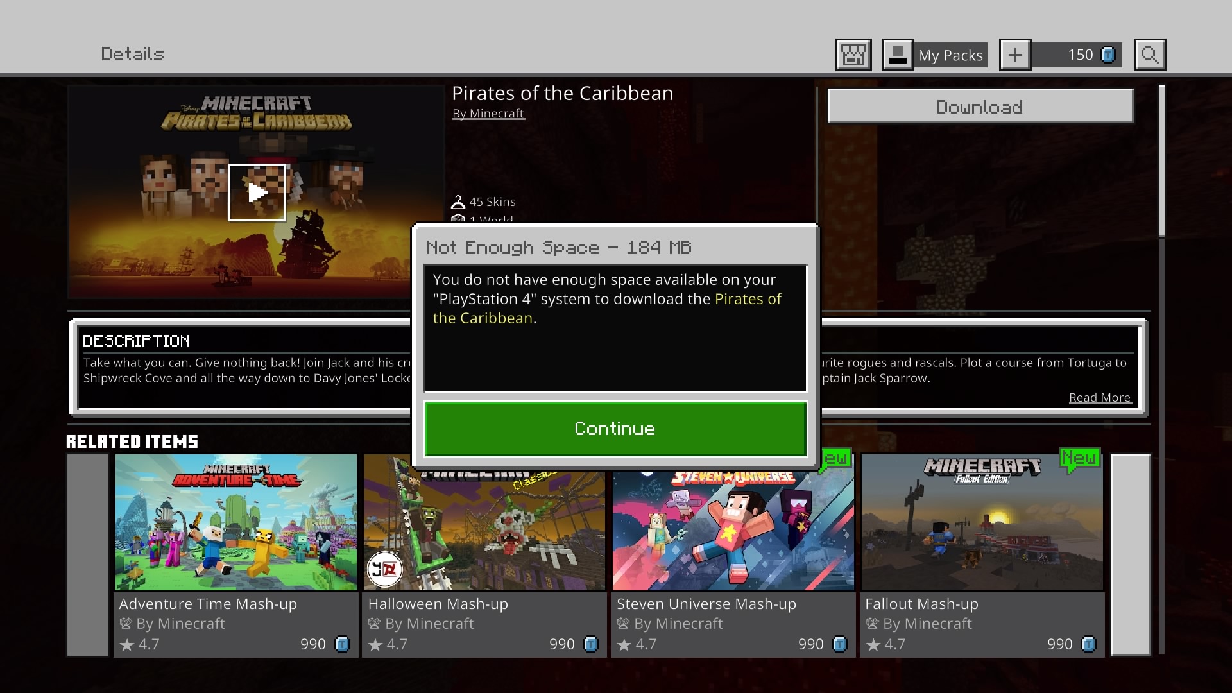
Task: Click the DESCRIPTION heading
Action: click(x=137, y=341)
